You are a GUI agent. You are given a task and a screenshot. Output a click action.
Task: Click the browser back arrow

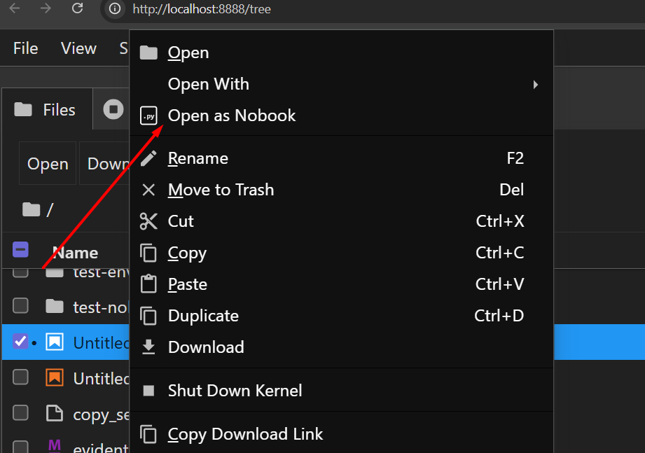point(15,8)
